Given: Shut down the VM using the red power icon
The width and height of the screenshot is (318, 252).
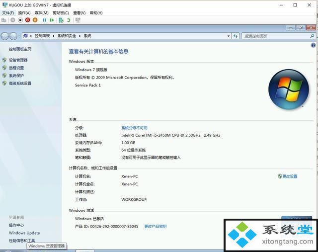Looking at the screenshot, I should click(28, 20).
